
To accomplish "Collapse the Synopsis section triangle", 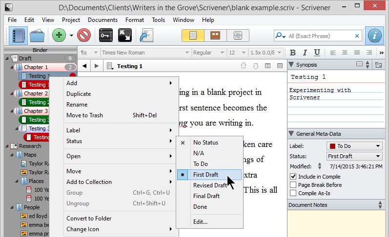I will tap(291, 65).
